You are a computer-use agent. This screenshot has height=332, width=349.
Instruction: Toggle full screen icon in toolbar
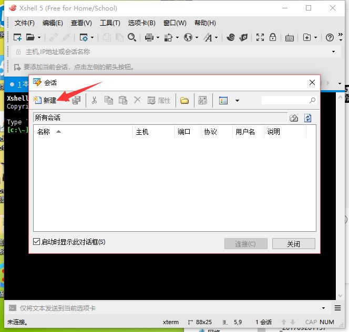pyautogui.click(x=260, y=37)
